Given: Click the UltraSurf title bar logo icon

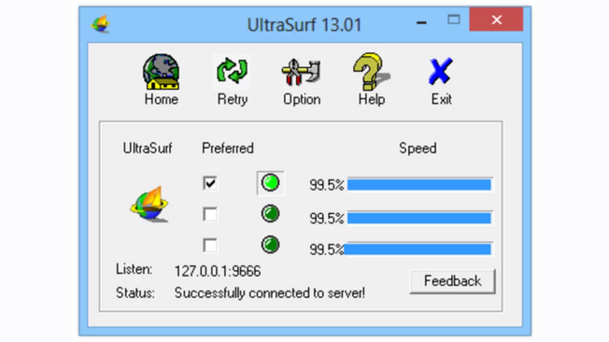Looking at the screenshot, I should (x=101, y=24).
